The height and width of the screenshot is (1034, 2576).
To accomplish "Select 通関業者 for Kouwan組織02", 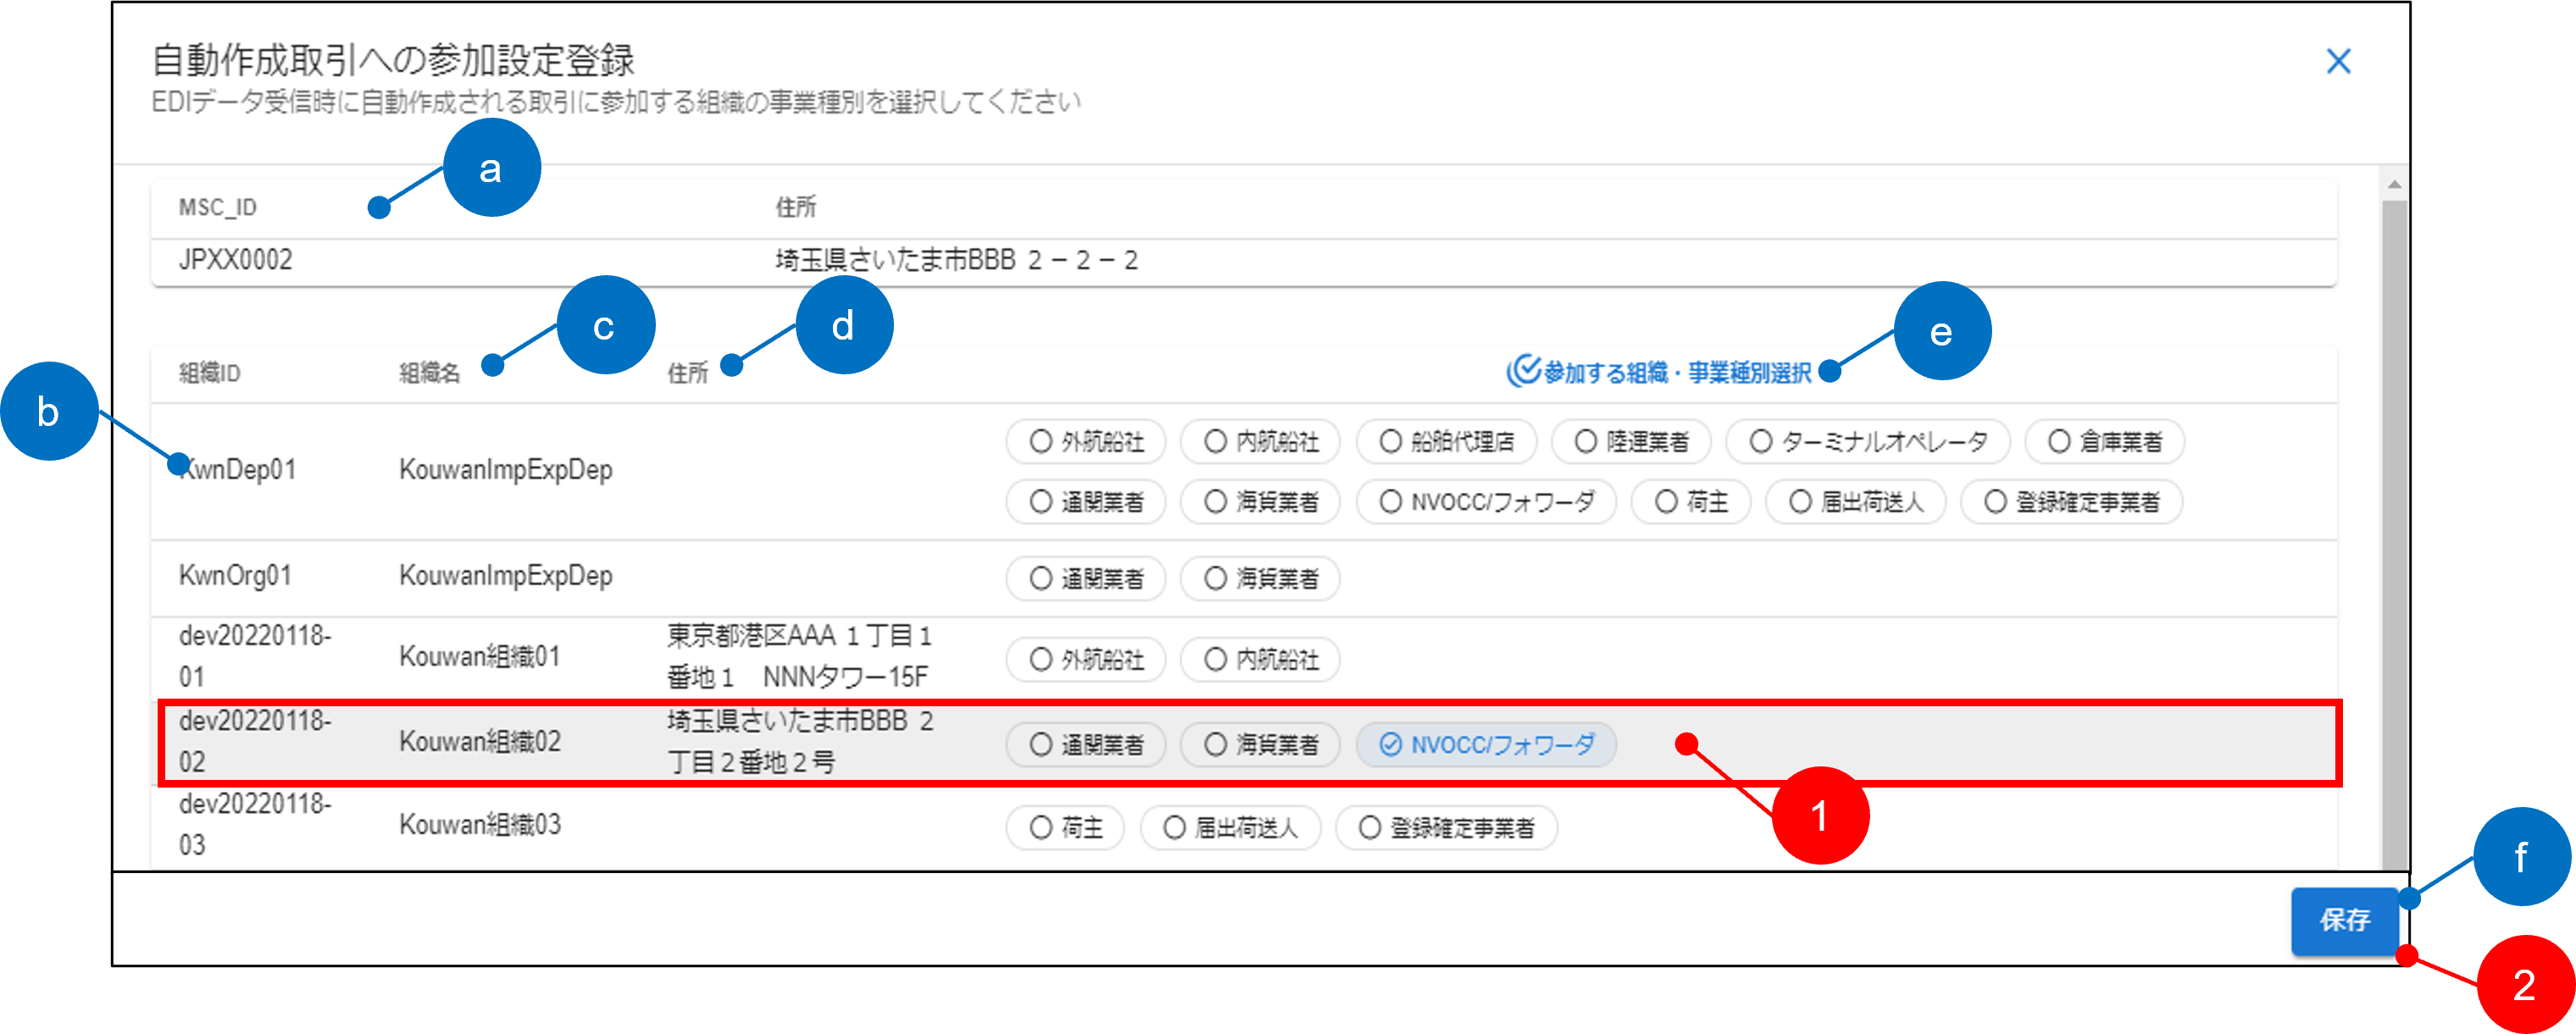I will coord(1085,744).
